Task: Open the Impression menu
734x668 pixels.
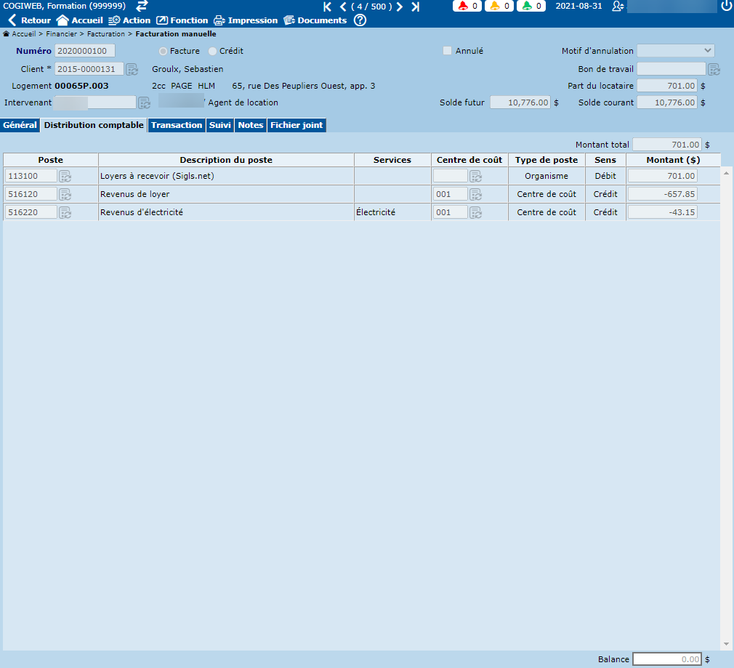Action: pyautogui.click(x=246, y=20)
